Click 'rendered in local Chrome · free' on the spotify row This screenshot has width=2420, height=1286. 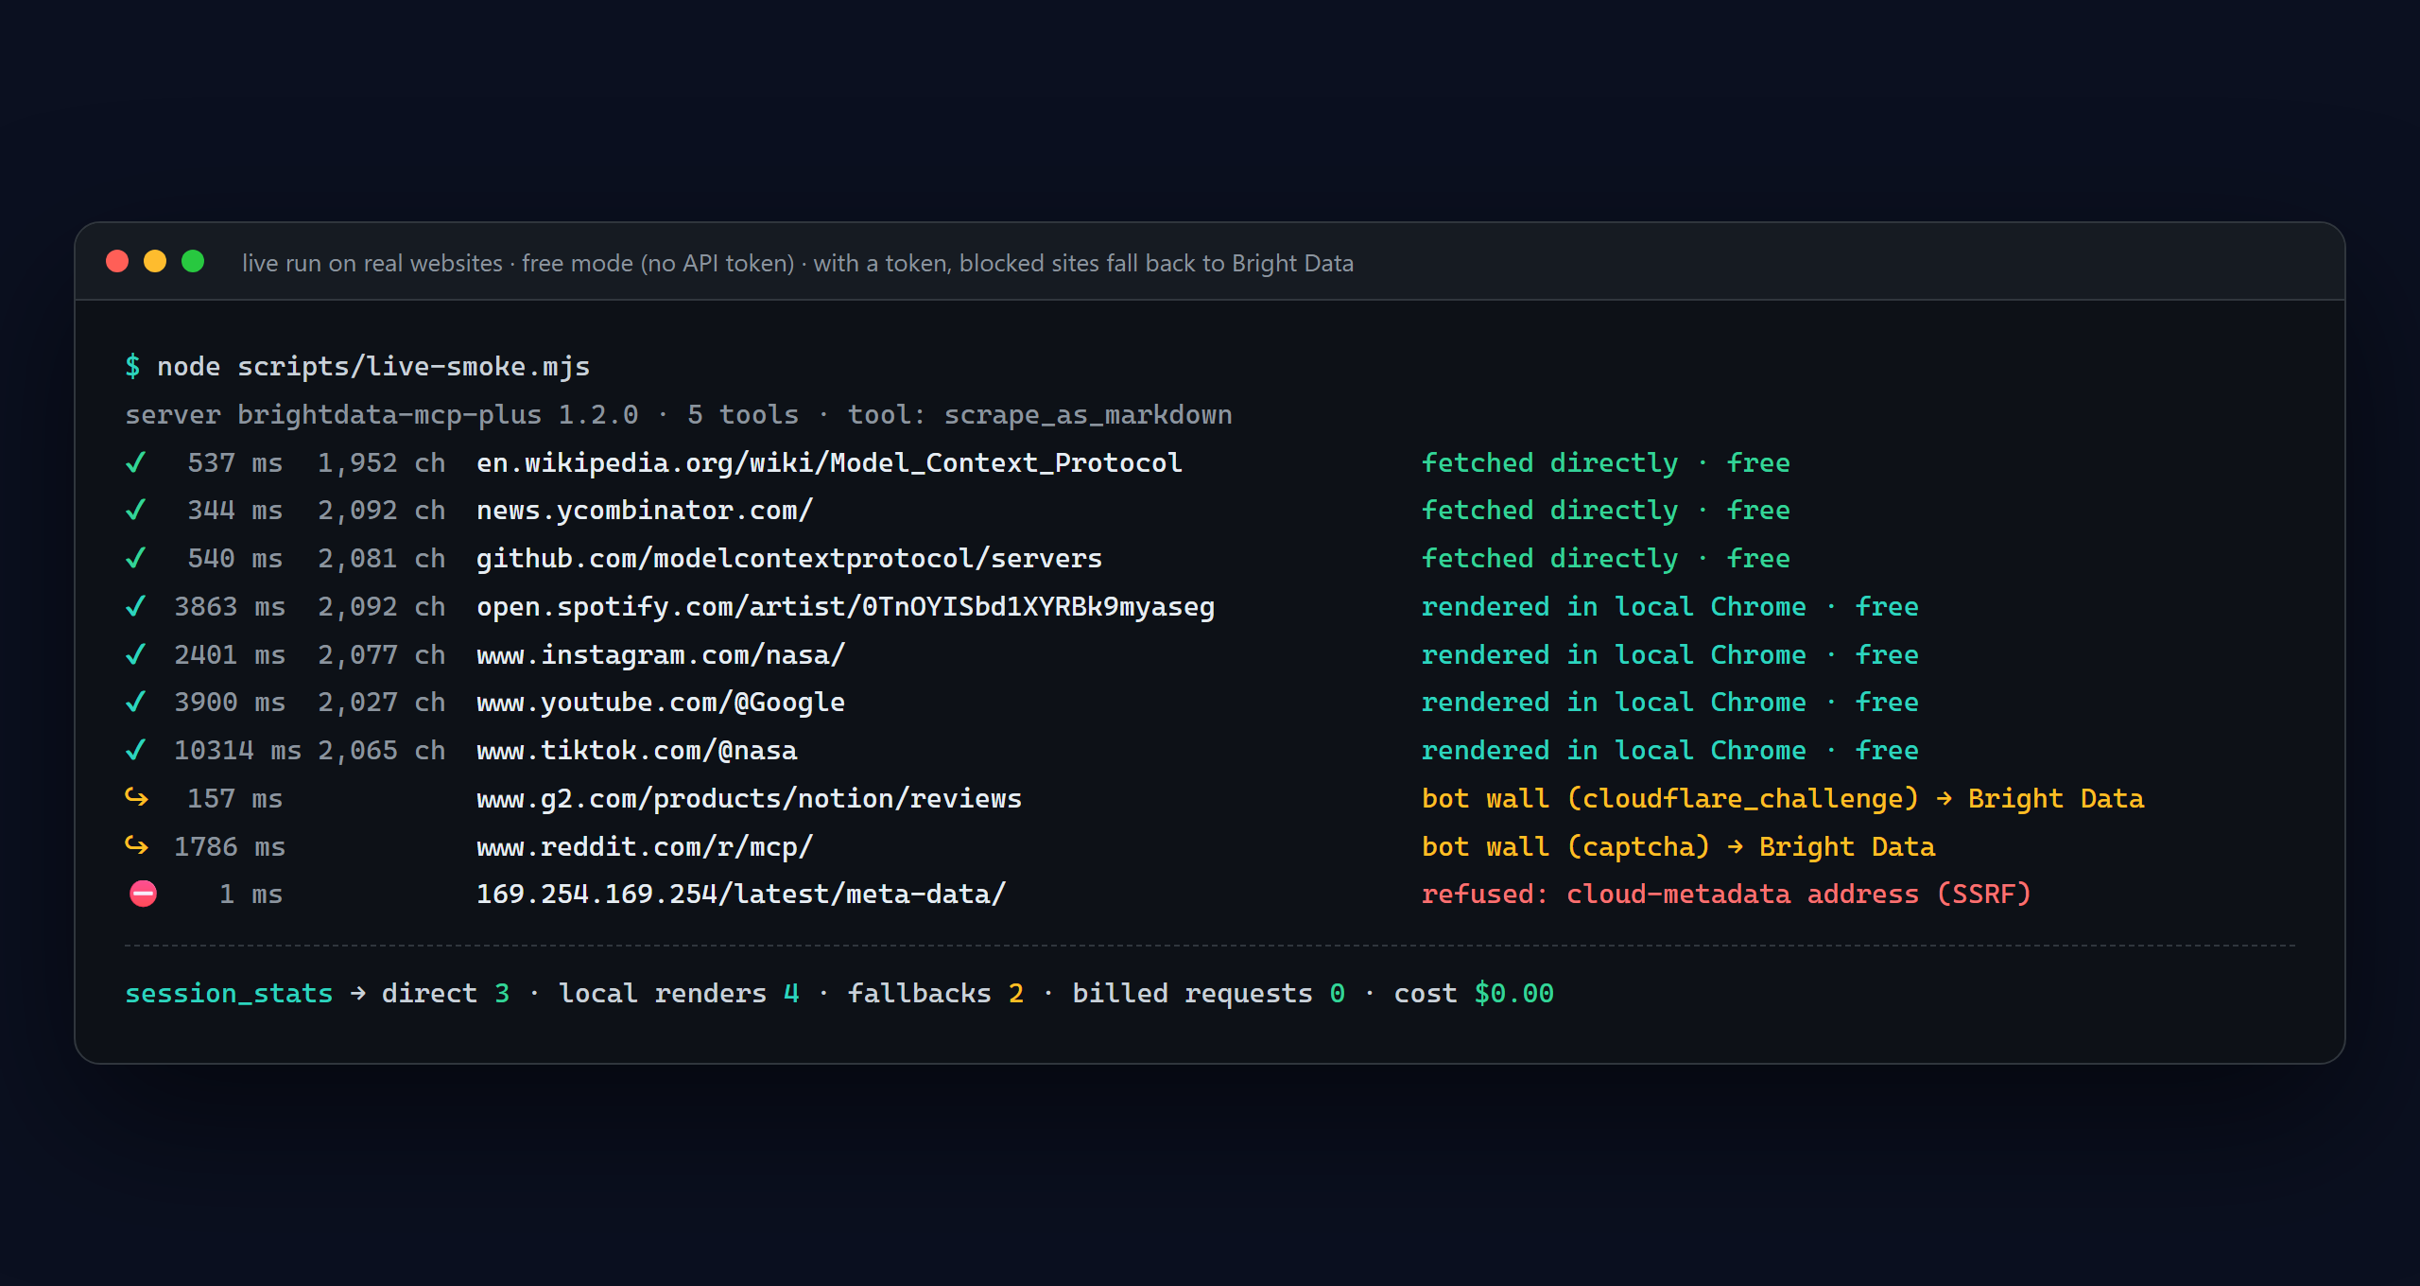(1670, 607)
